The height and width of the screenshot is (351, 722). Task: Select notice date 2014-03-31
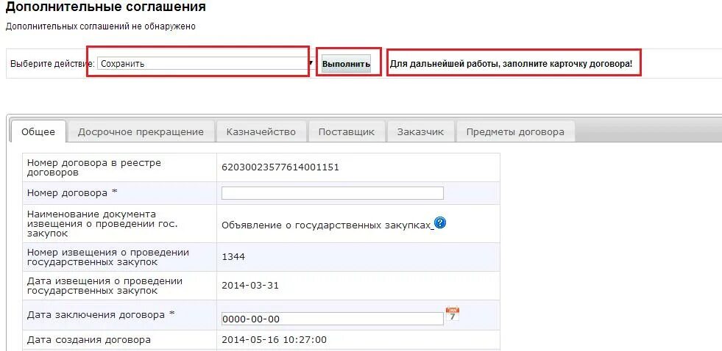250,286
